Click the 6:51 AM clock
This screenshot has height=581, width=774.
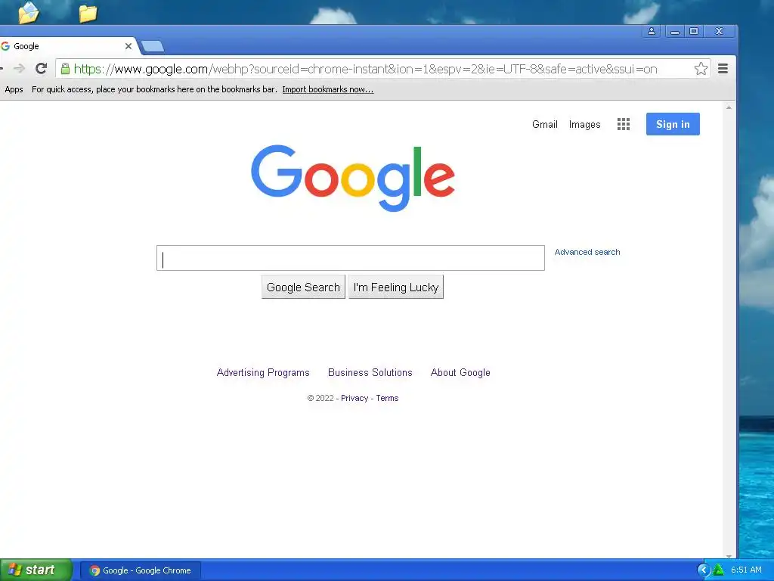(746, 570)
